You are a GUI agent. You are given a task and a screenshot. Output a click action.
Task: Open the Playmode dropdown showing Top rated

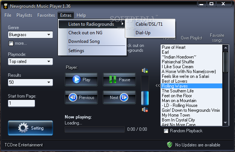30,61
